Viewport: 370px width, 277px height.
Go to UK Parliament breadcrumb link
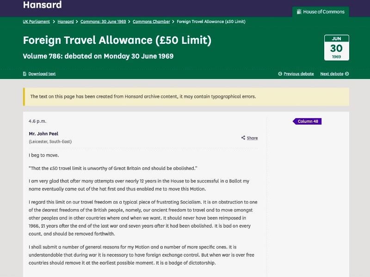(37, 22)
